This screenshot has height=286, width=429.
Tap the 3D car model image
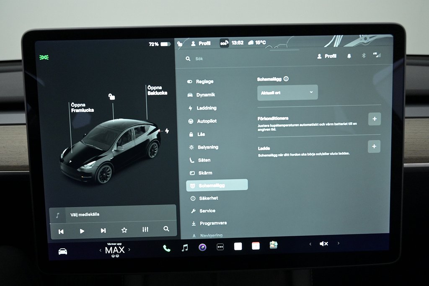tap(110, 151)
